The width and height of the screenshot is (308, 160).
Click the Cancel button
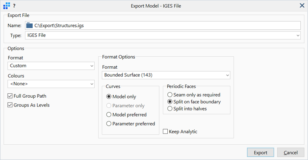[x=291, y=152]
